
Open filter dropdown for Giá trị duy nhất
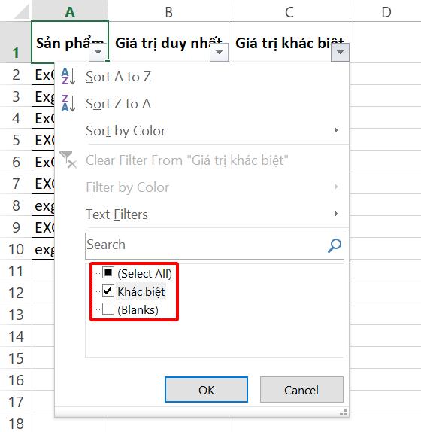click(x=219, y=52)
